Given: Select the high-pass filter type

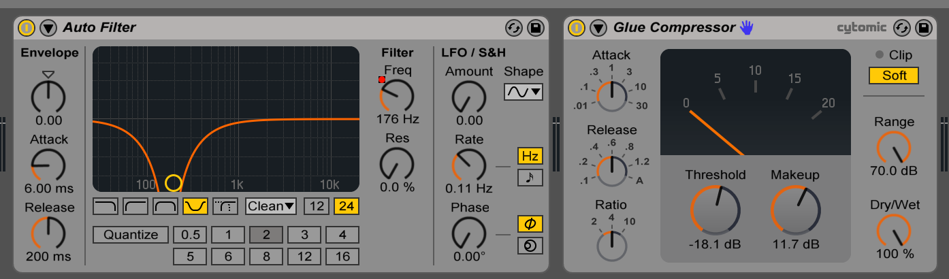Looking at the screenshot, I should (135, 206).
